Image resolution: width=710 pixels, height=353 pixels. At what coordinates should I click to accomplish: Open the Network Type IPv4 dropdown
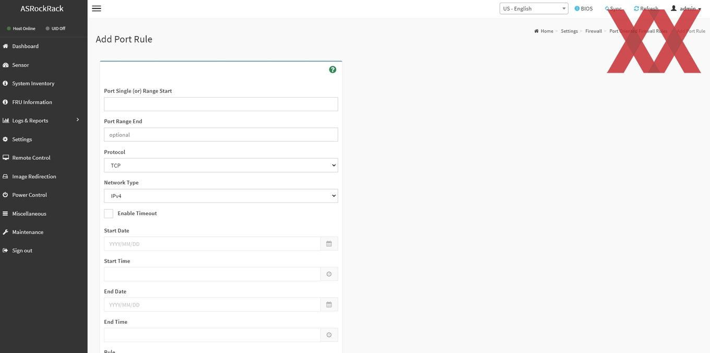pyautogui.click(x=221, y=196)
